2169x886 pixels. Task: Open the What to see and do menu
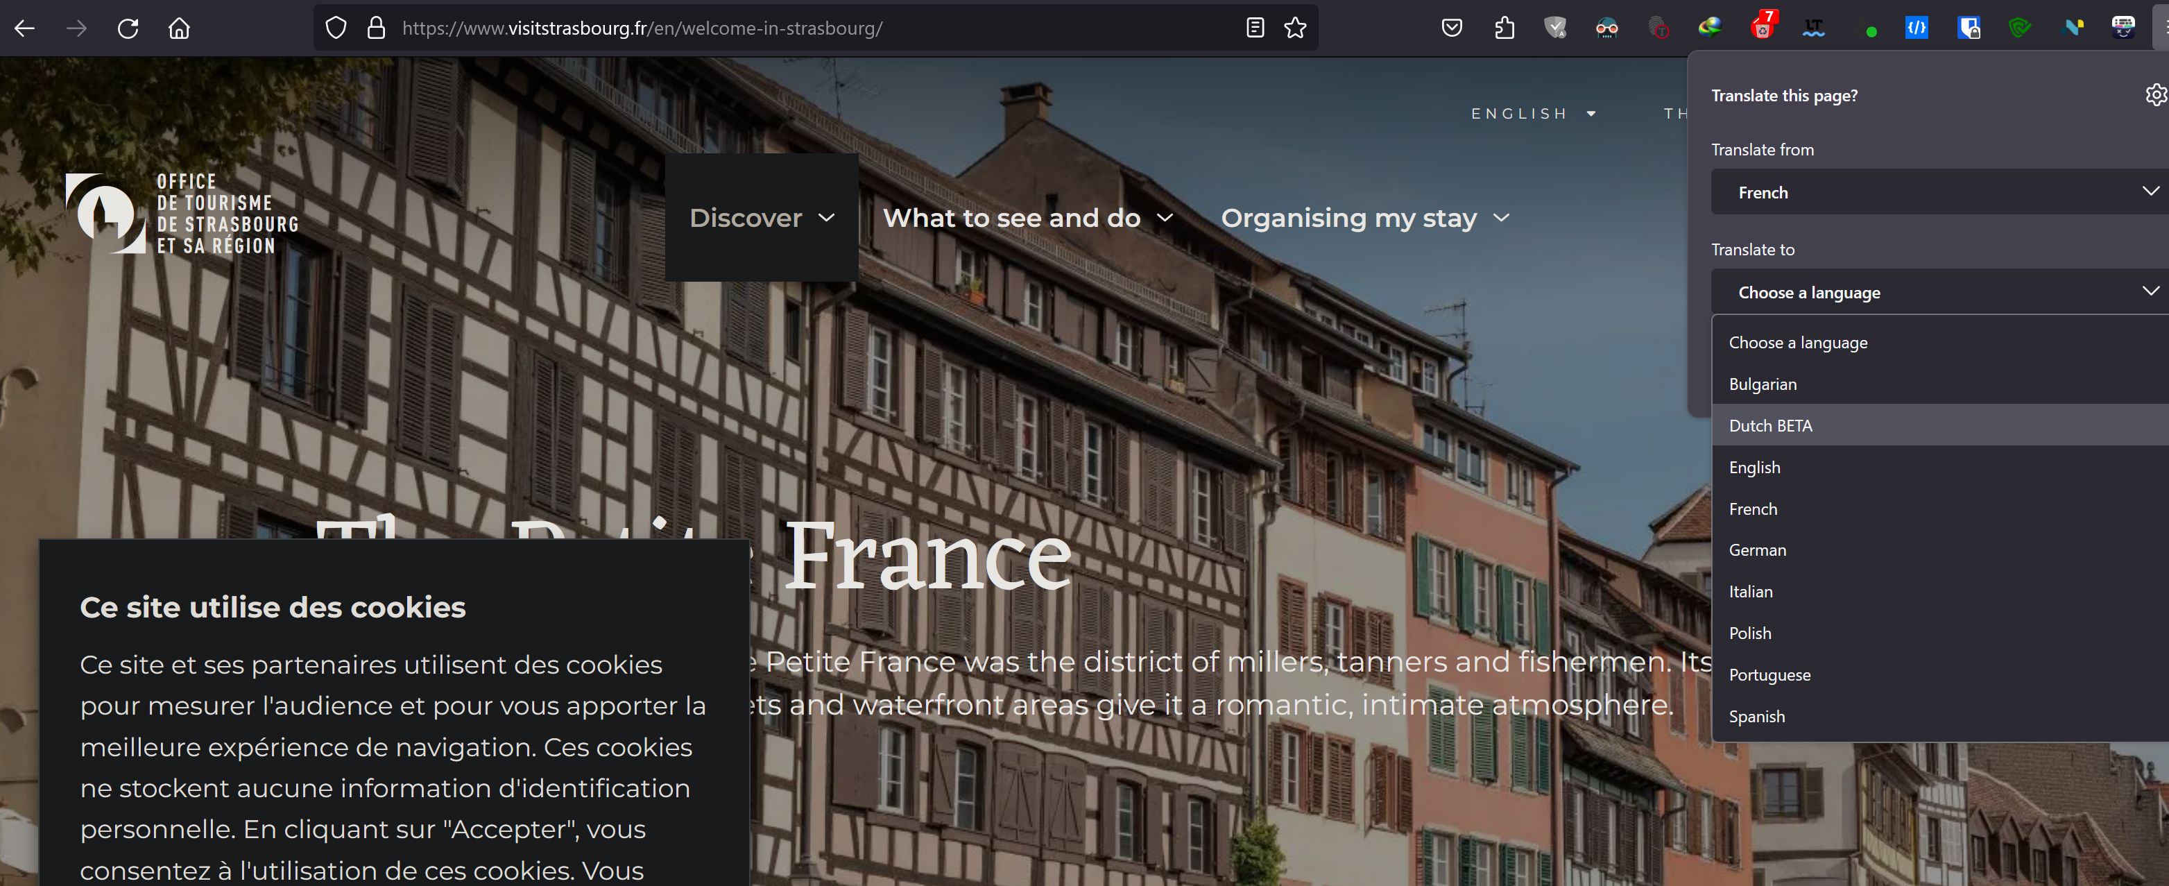[1027, 218]
